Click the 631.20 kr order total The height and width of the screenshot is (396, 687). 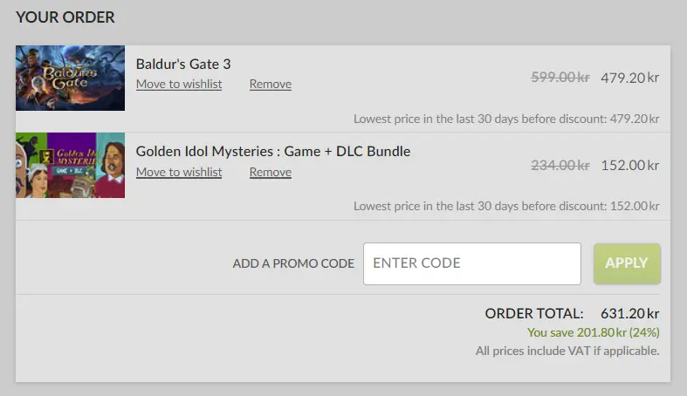[629, 314]
